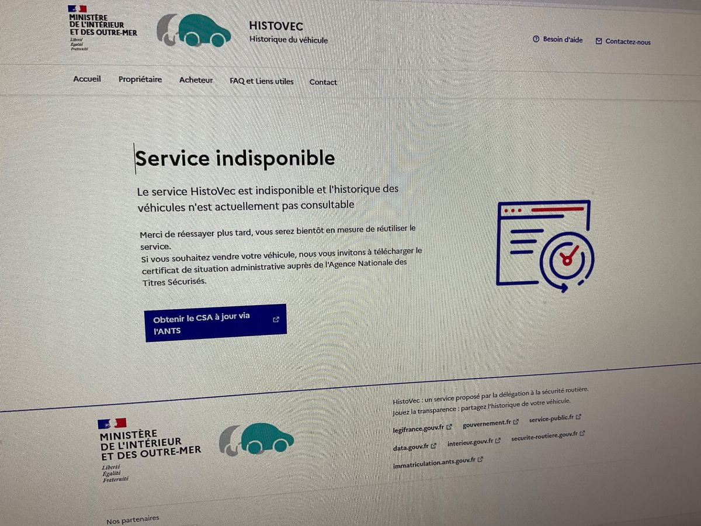701x526 pixels.
Task: Click external icon after service-public.fr
Action: [x=578, y=417]
